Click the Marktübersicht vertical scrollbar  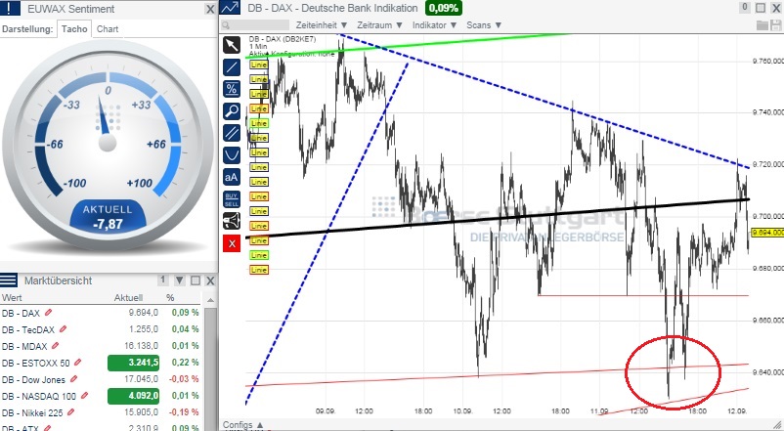210,367
